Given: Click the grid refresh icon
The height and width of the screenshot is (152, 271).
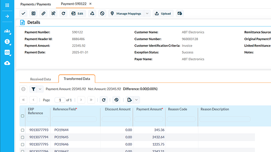Looking at the screenshot, I should pyautogui.click(x=104, y=100).
